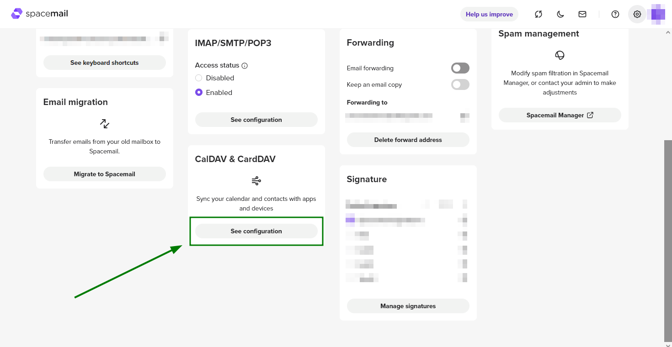The height and width of the screenshot is (347, 672).
Task: Click Migrate to Spacemail button
Action: point(104,174)
